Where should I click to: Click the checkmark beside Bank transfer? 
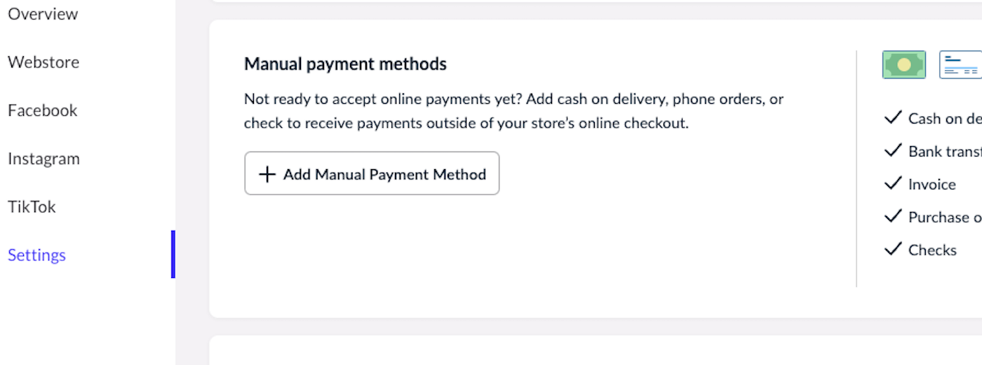[893, 150]
